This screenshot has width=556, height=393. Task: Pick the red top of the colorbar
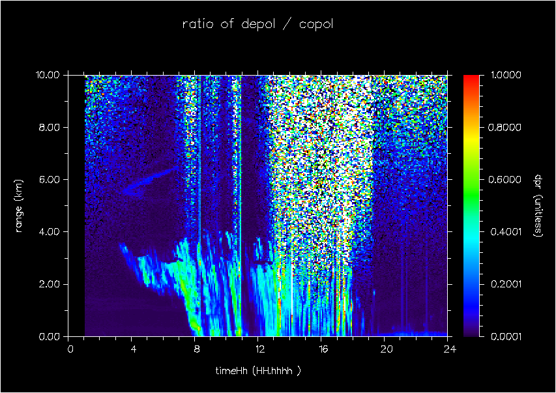tap(471, 78)
